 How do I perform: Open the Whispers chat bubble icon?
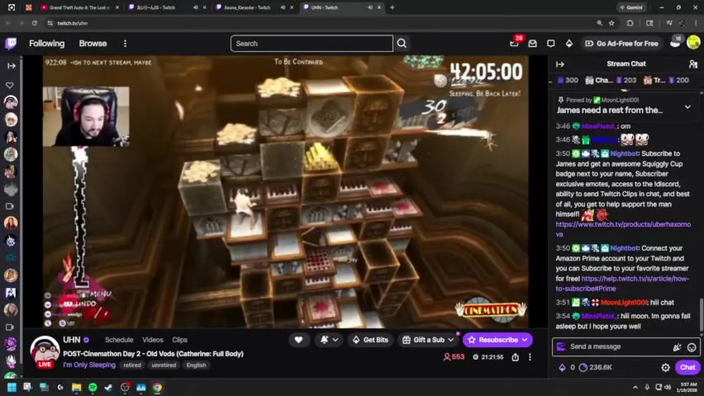[551, 43]
